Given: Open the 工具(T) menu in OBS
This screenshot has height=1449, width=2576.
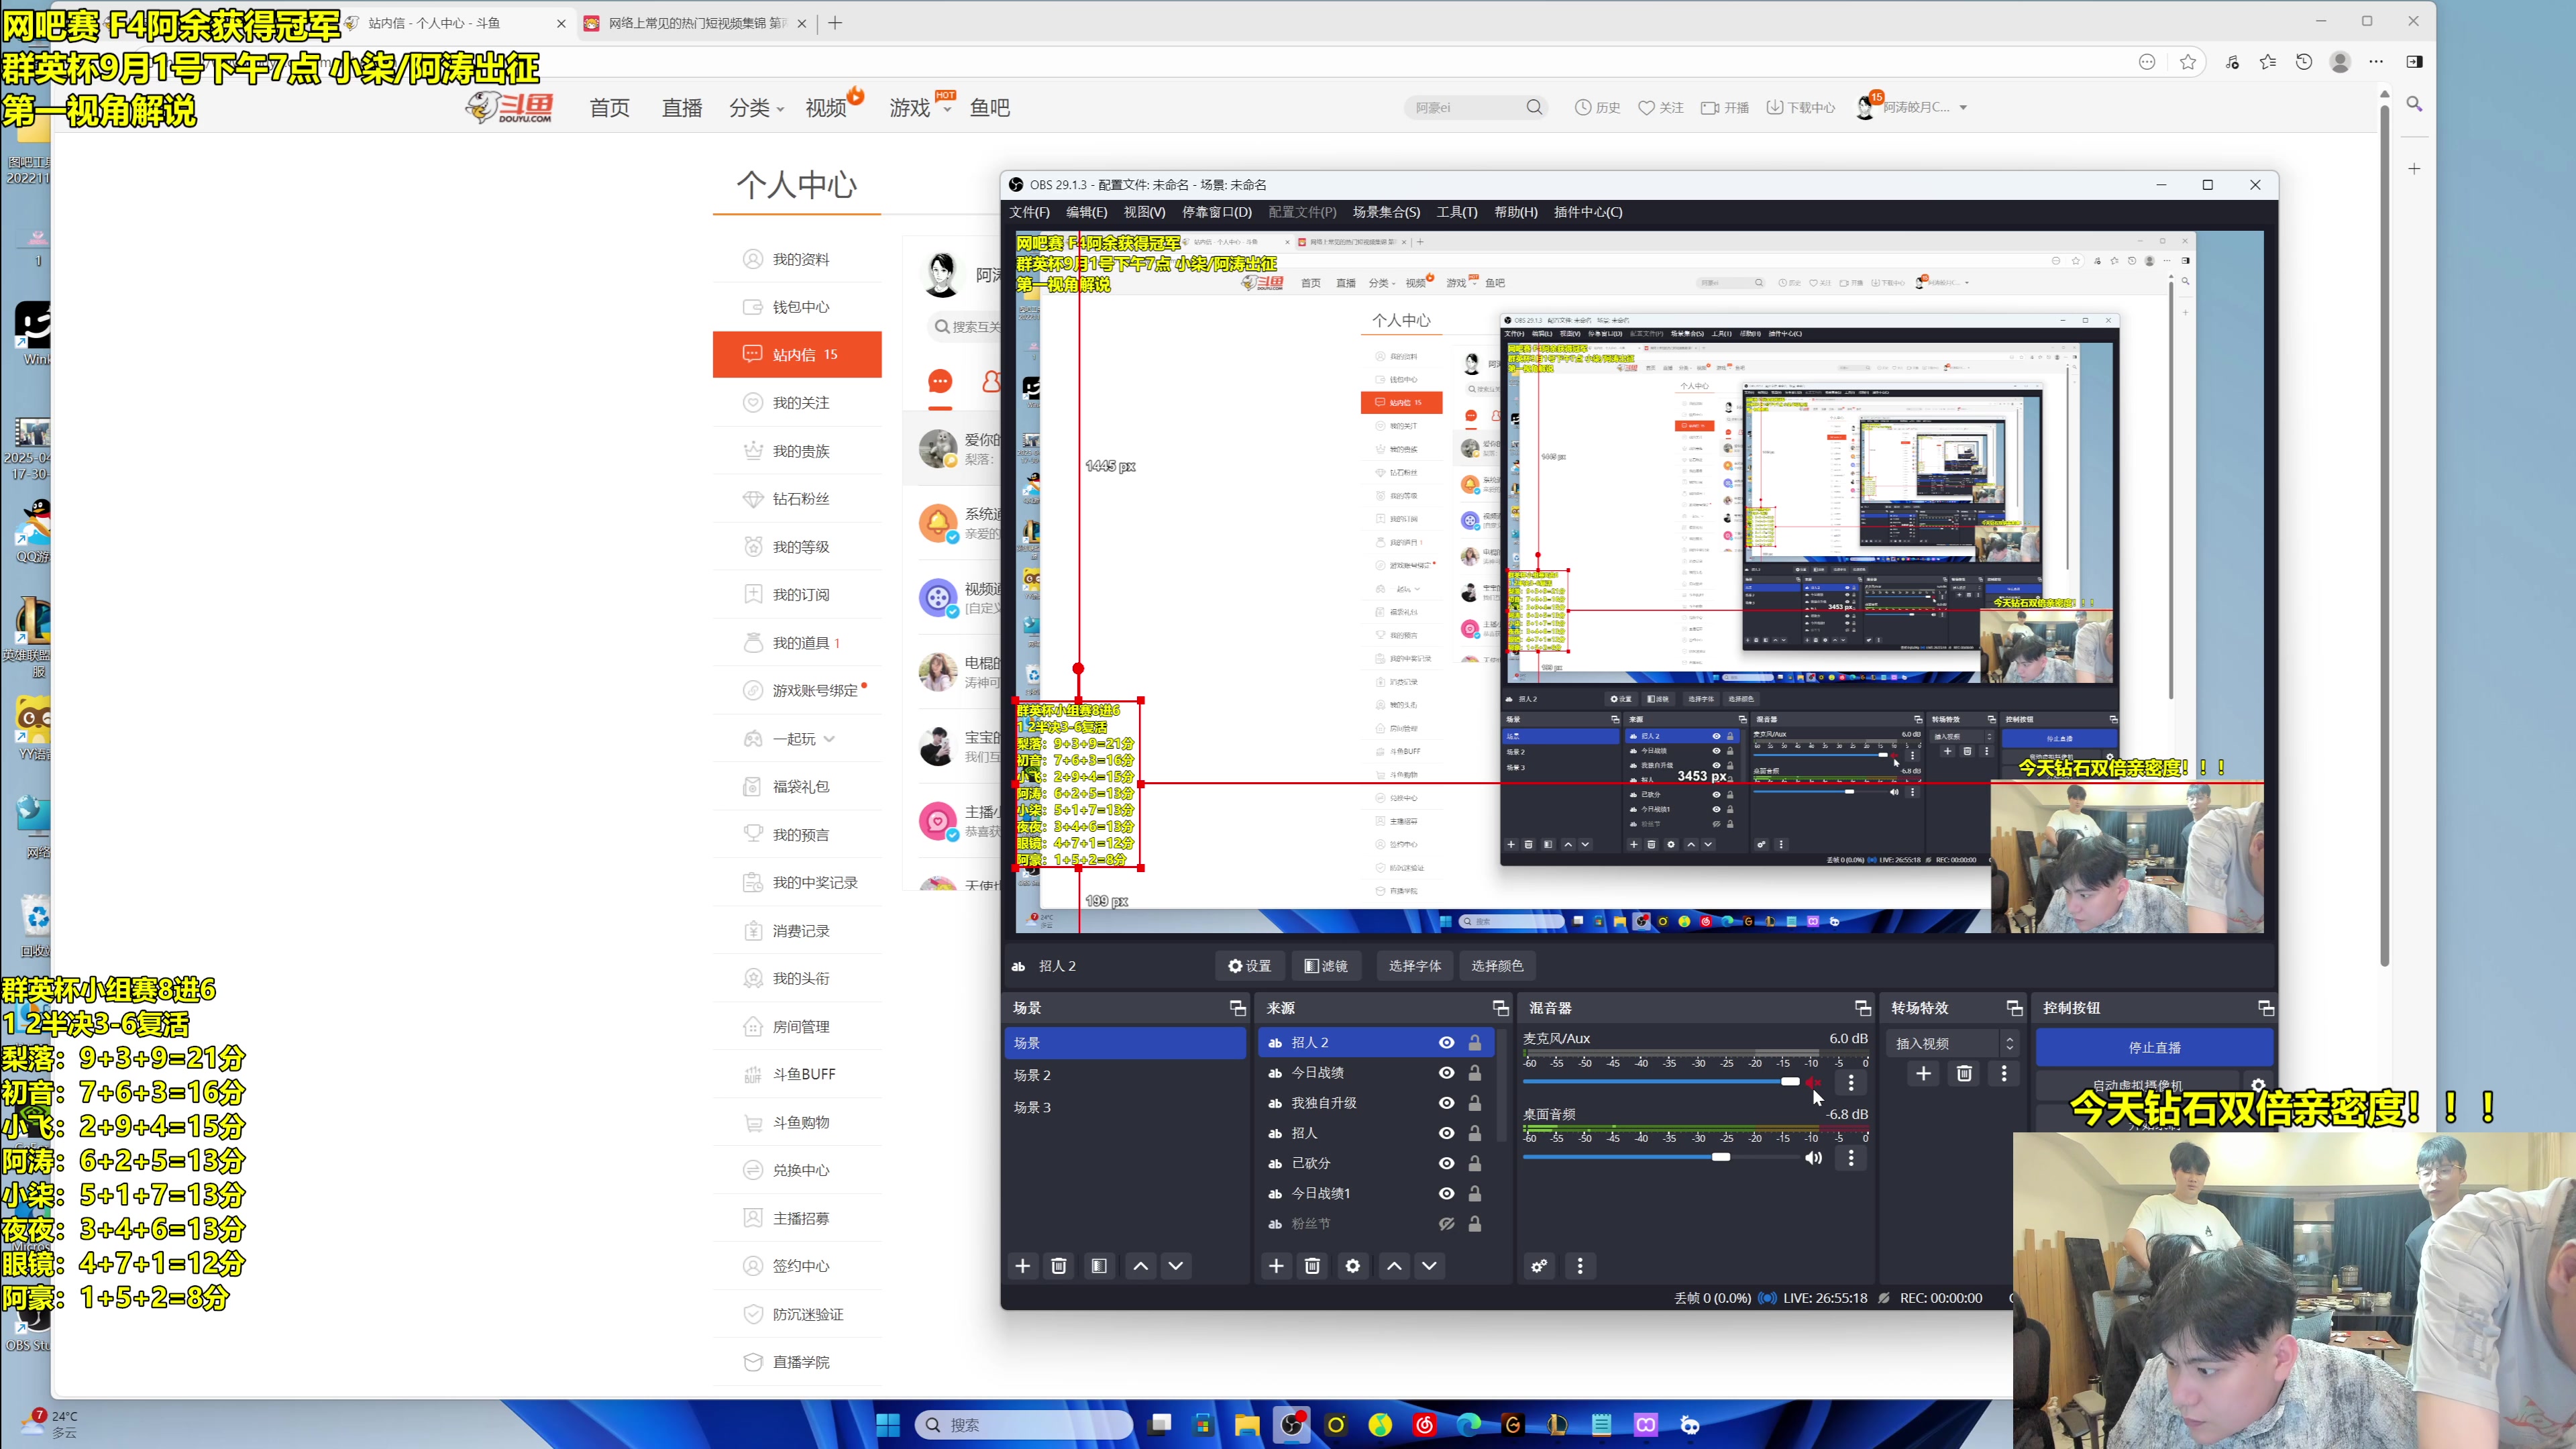Looking at the screenshot, I should 1456,212.
